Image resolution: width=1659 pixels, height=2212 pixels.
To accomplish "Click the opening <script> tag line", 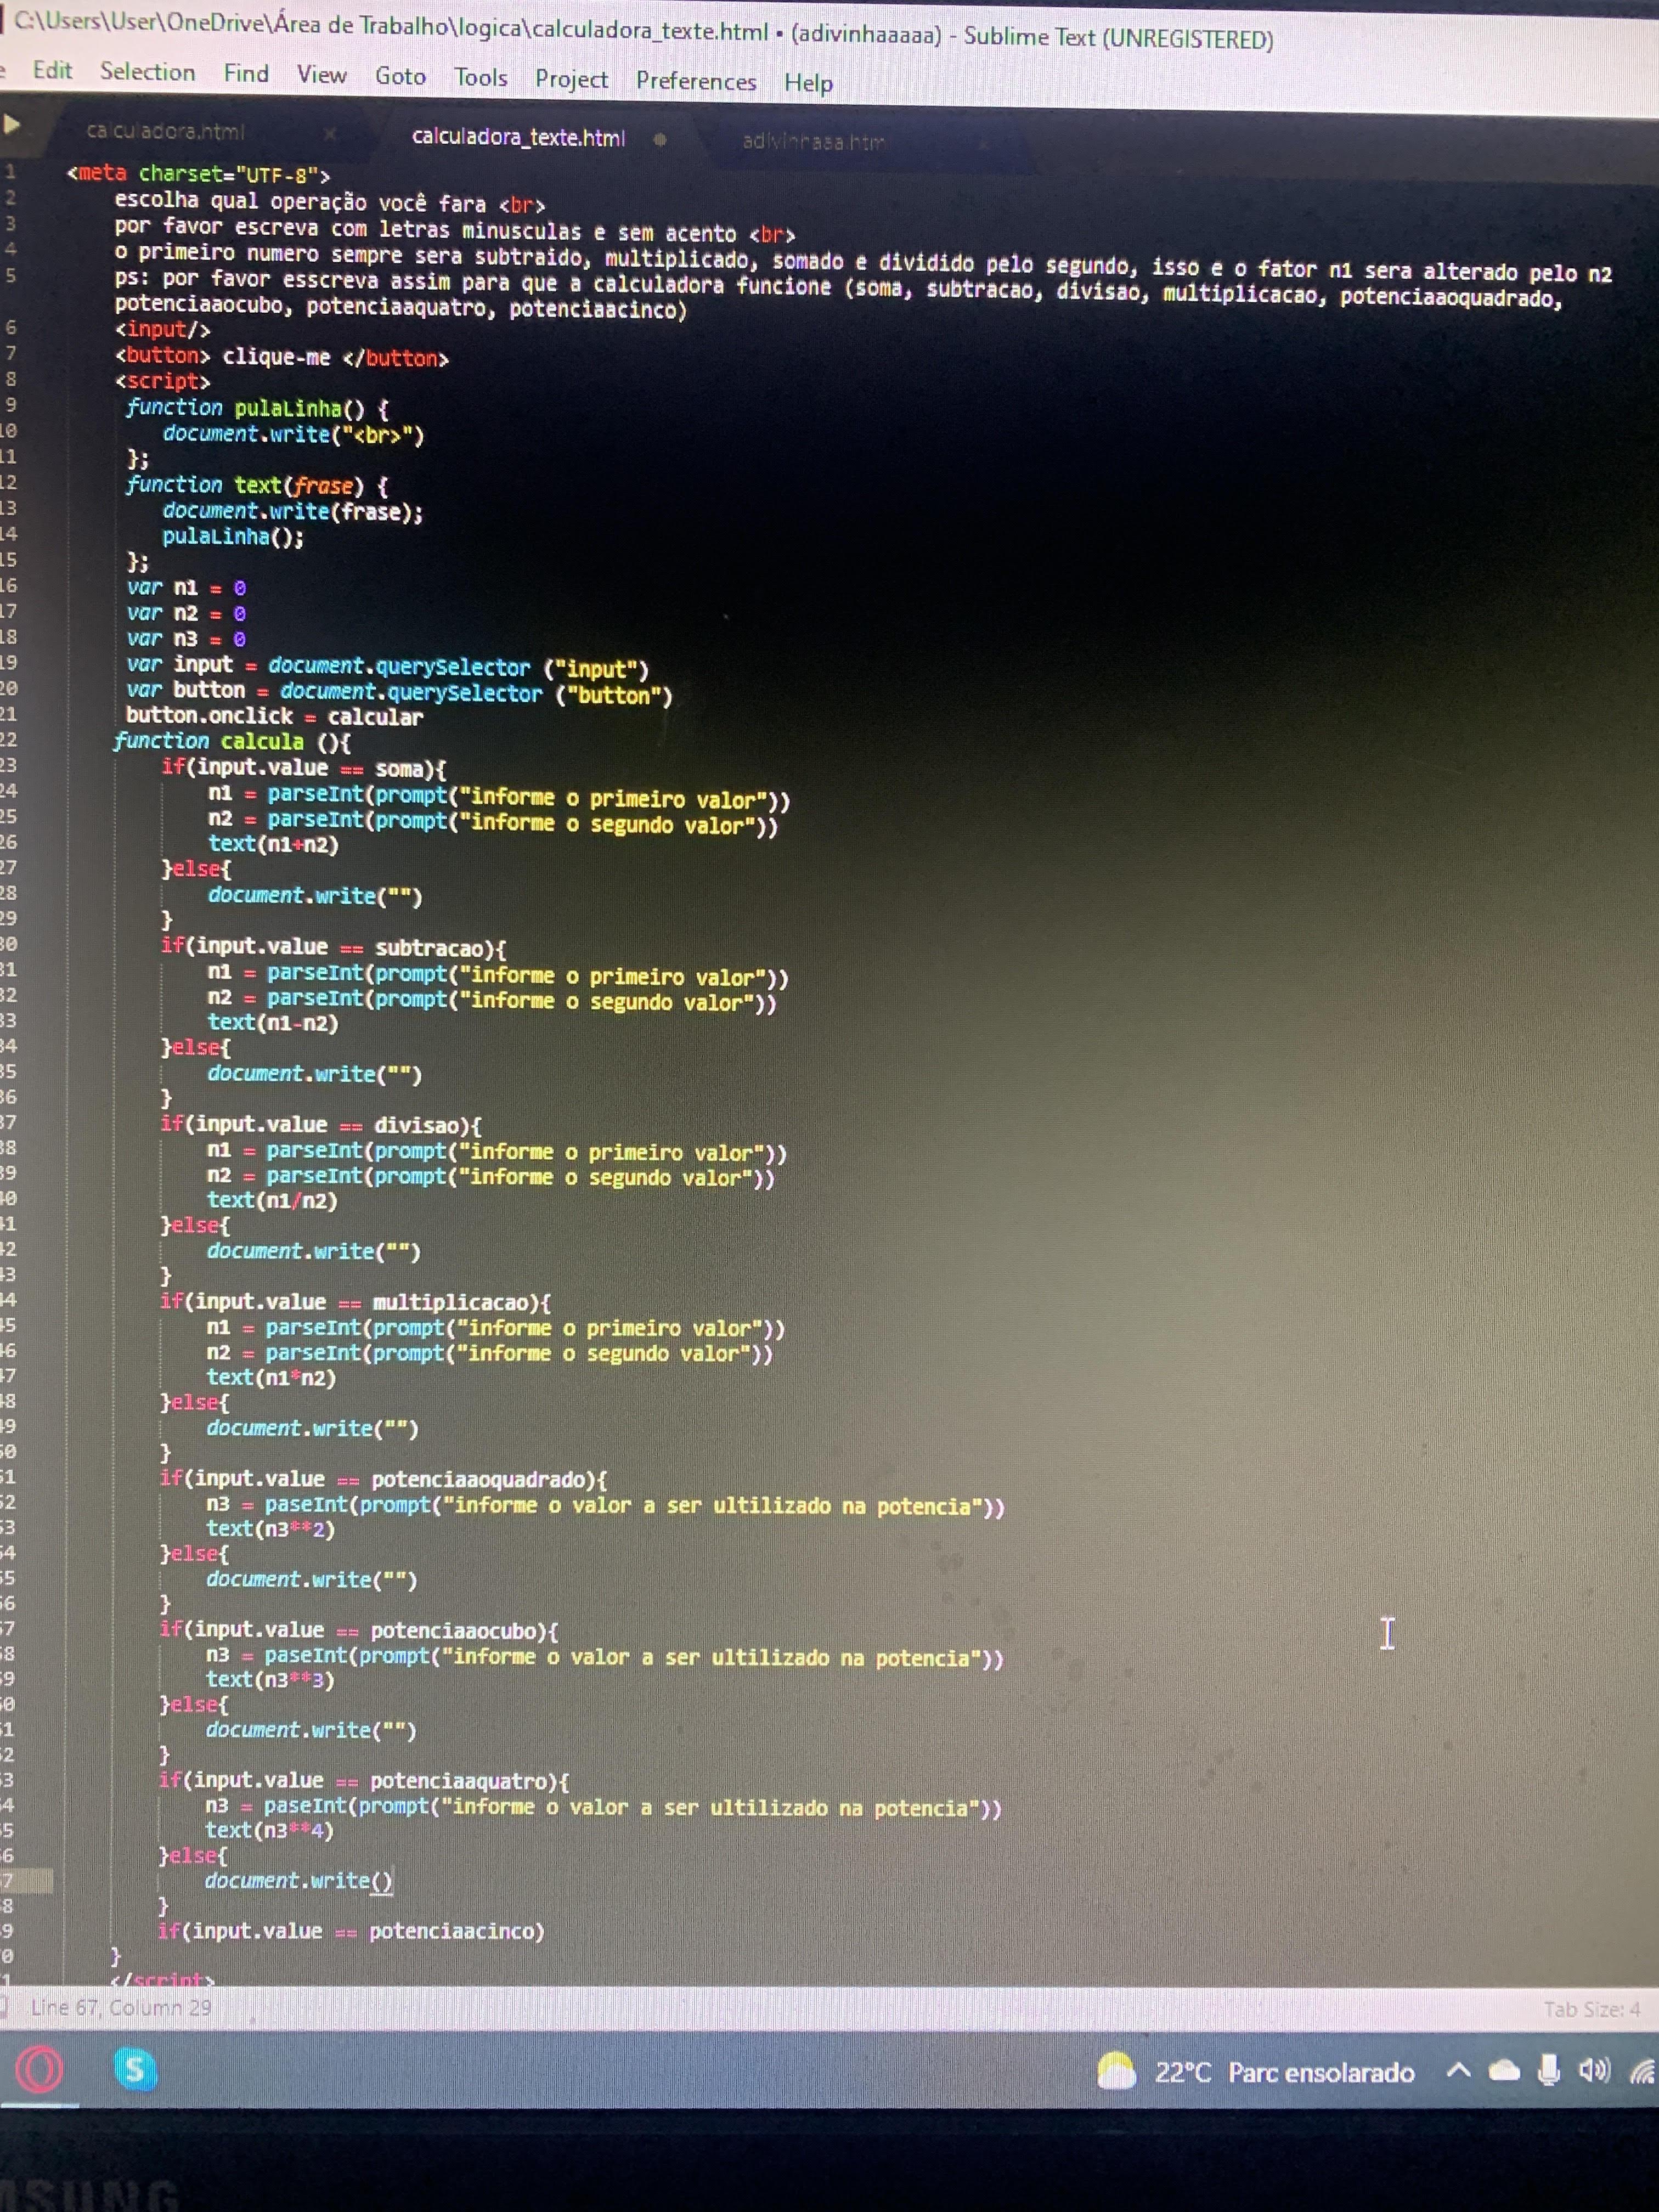I will click(162, 381).
